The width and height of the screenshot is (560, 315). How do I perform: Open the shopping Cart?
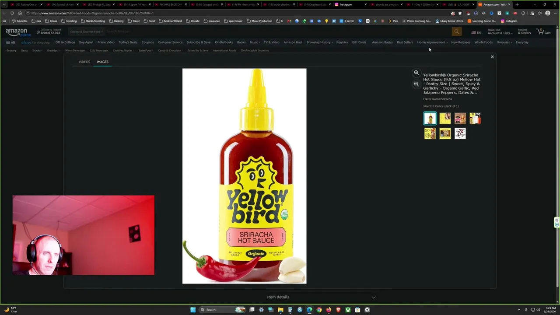click(x=543, y=31)
